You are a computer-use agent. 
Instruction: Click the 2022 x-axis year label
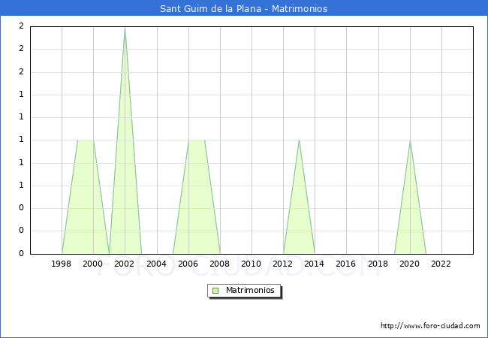click(x=441, y=264)
